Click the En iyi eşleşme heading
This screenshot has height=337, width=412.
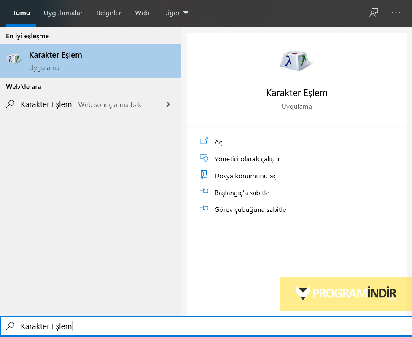pyautogui.click(x=27, y=36)
